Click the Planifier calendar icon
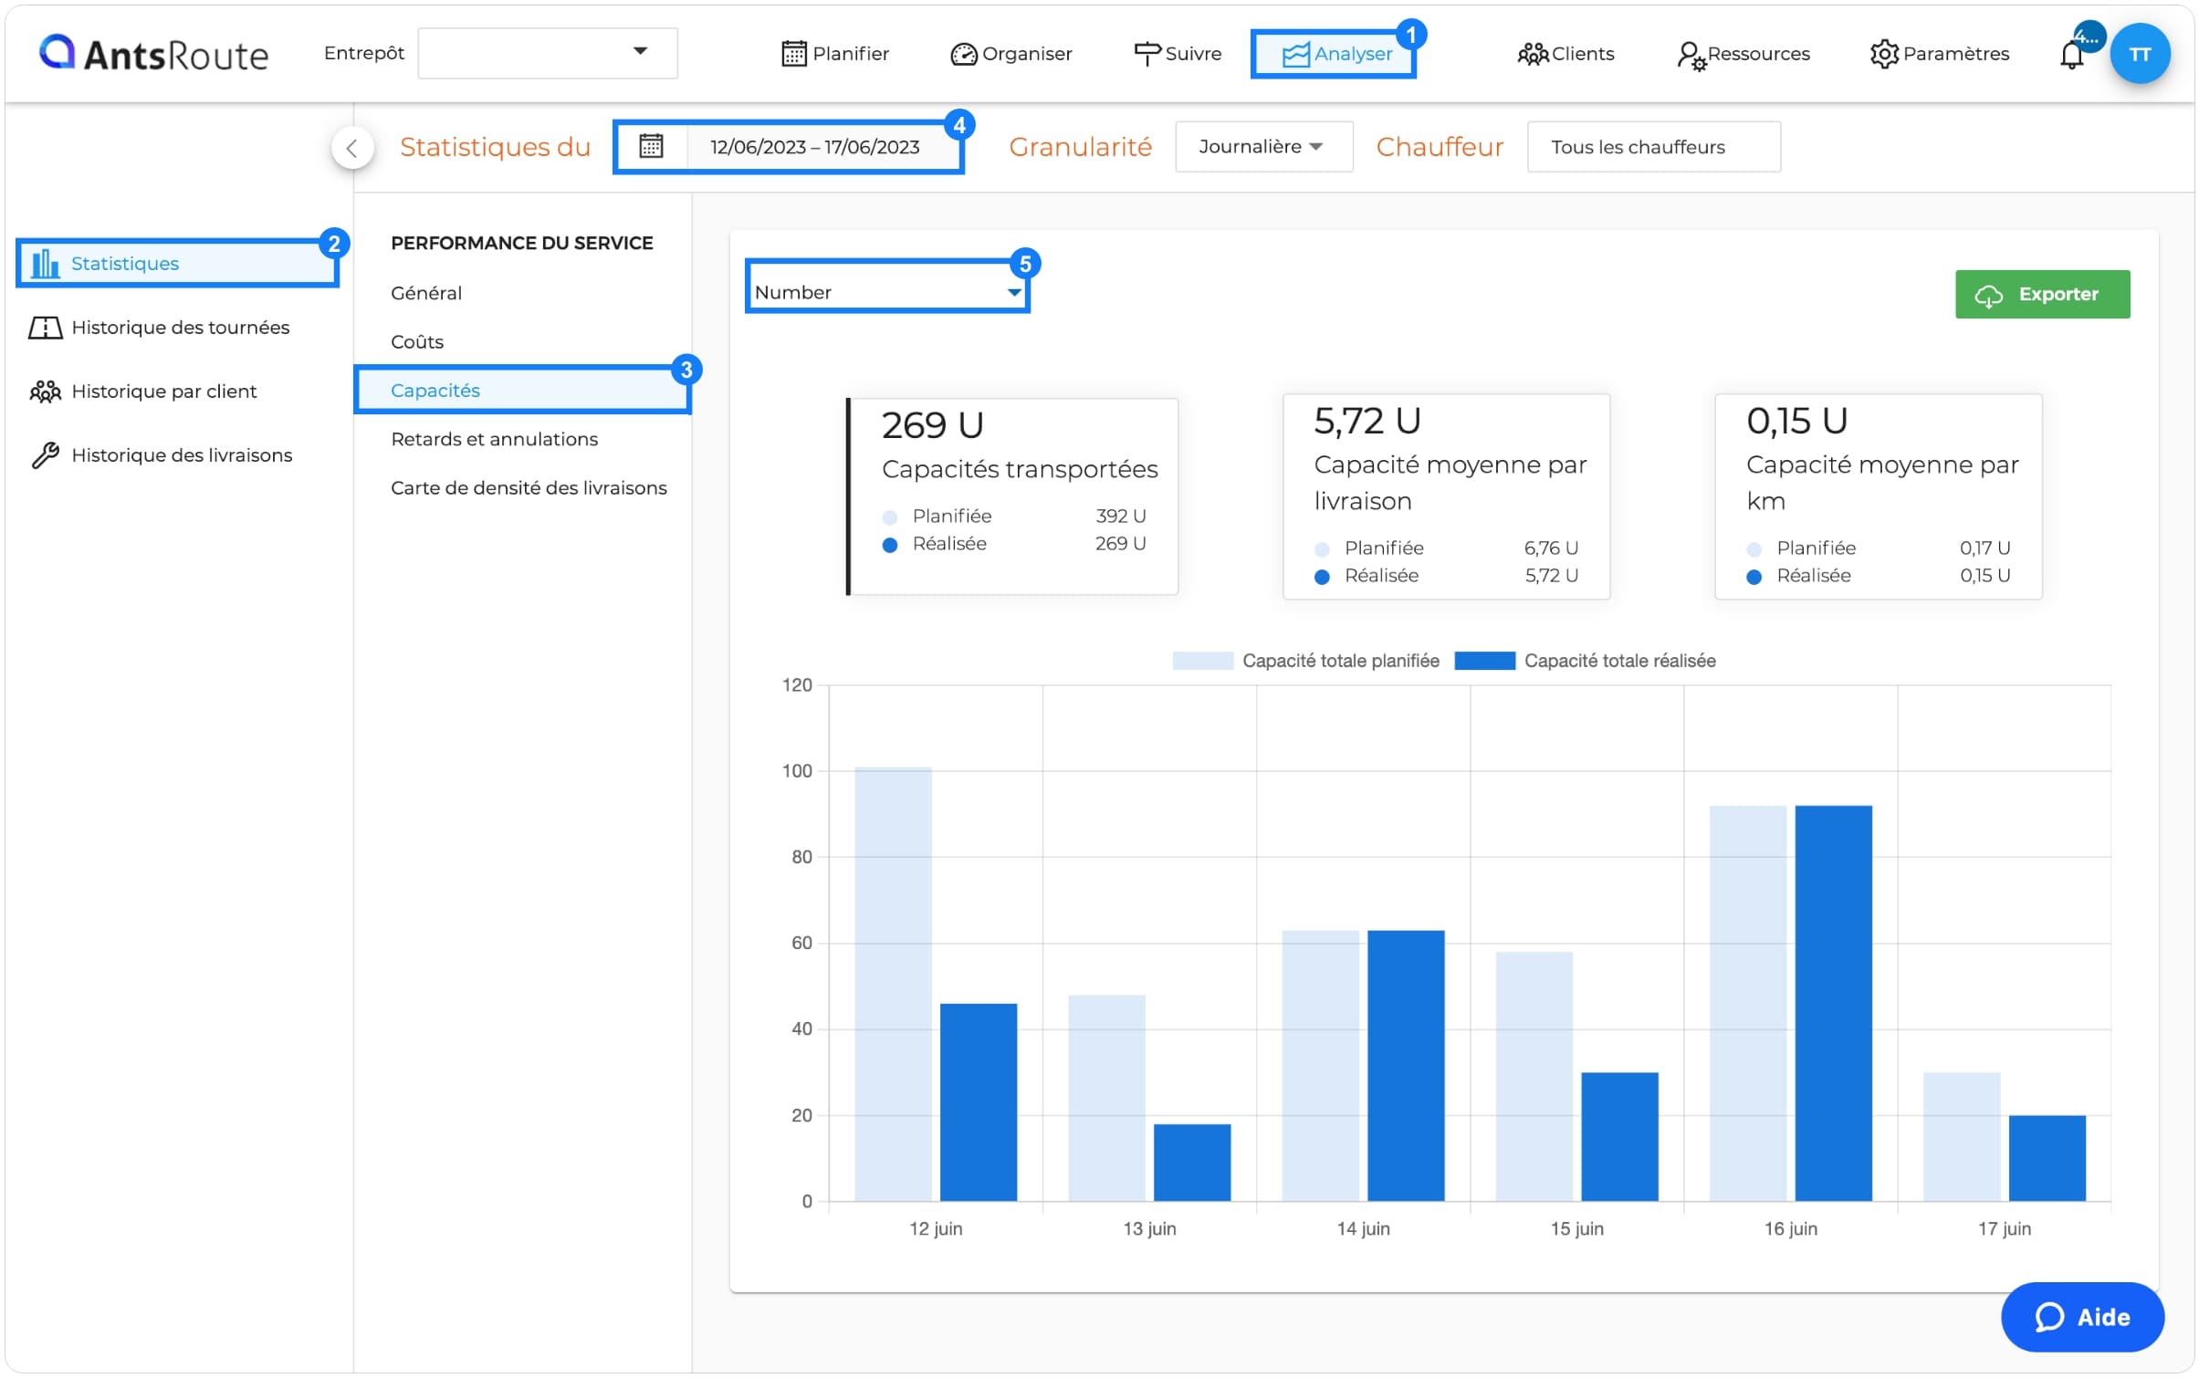This screenshot has height=1378, width=2199. click(x=793, y=54)
